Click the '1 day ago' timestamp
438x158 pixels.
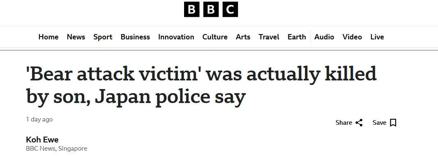(x=39, y=119)
